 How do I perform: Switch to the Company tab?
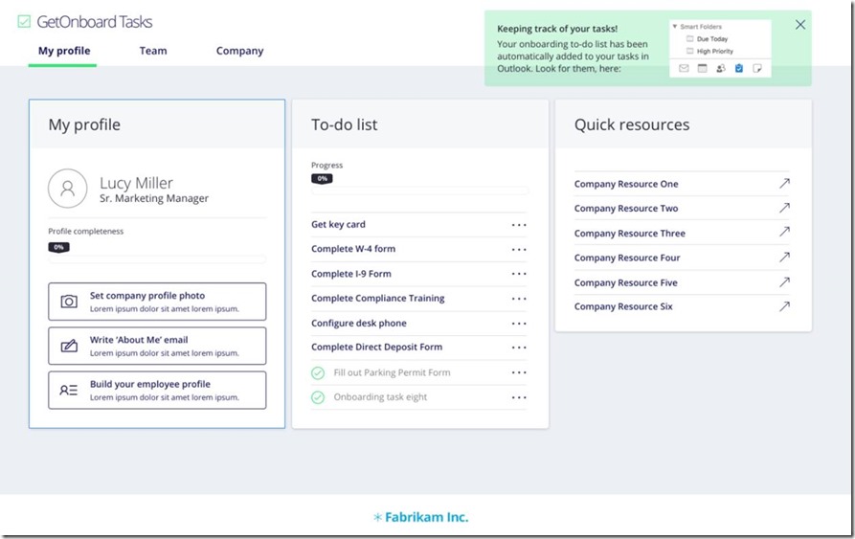(239, 51)
